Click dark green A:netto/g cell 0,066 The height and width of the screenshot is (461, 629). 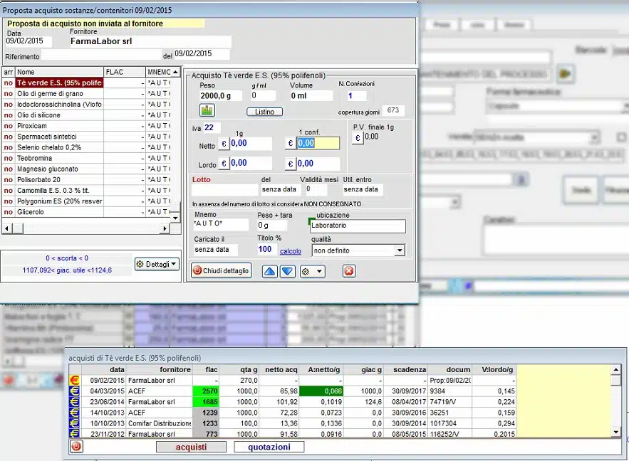(x=321, y=391)
